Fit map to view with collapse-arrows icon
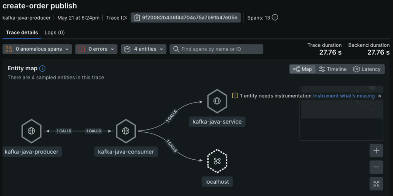The width and height of the screenshot is (393, 196). click(x=376, y=184)
